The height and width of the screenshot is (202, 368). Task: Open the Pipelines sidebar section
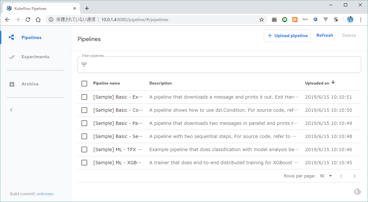click(x=31, y=37)
